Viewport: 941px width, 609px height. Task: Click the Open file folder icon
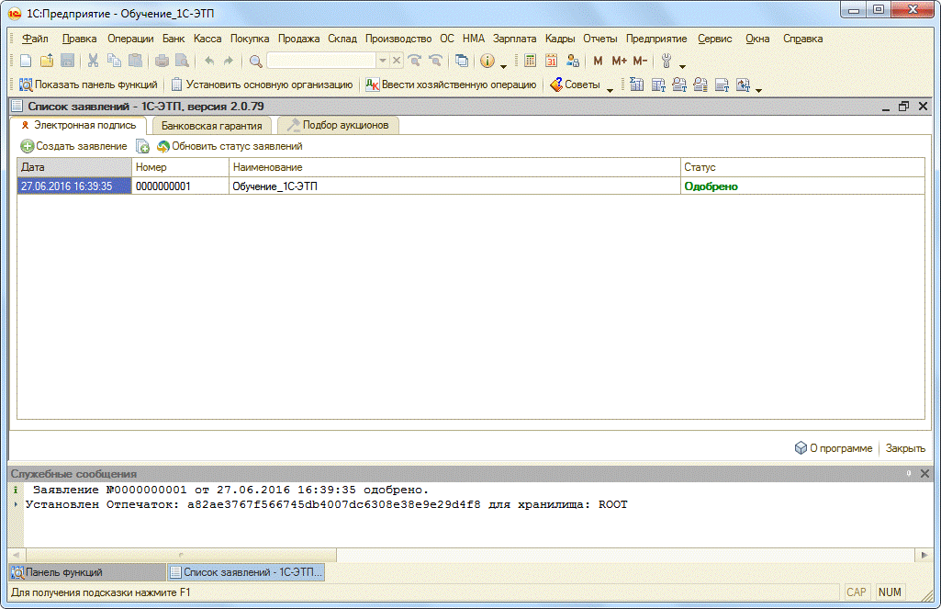[x=47, y=61]
